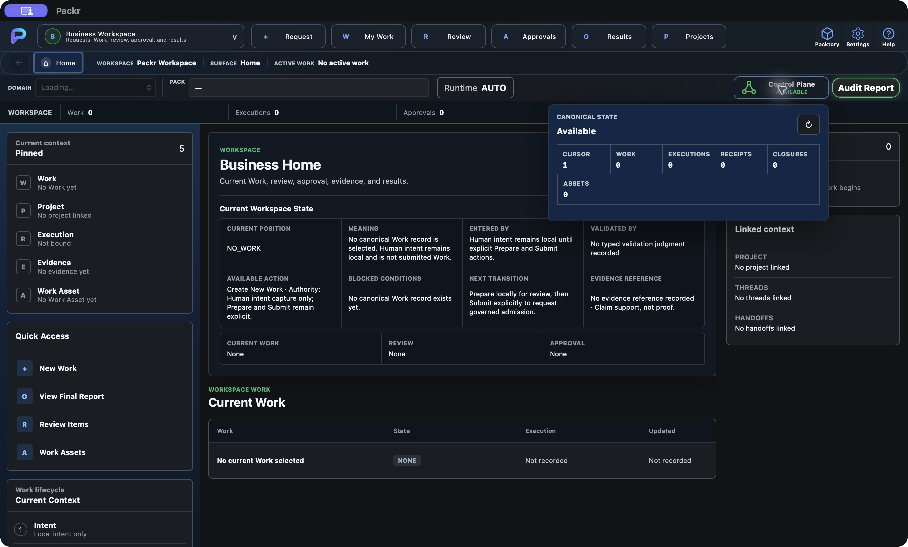Image resolution: width=908 pixels, height=547 pixels.
Task: Click the W icon beside Work in Pinned
Action: (x=23, y=183)
